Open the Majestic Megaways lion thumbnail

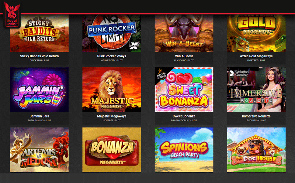112,89
